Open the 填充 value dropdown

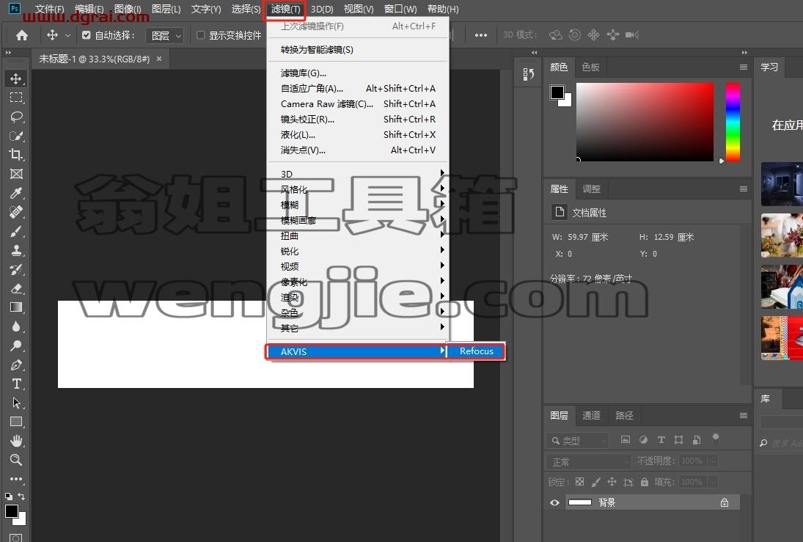point(712,482)
